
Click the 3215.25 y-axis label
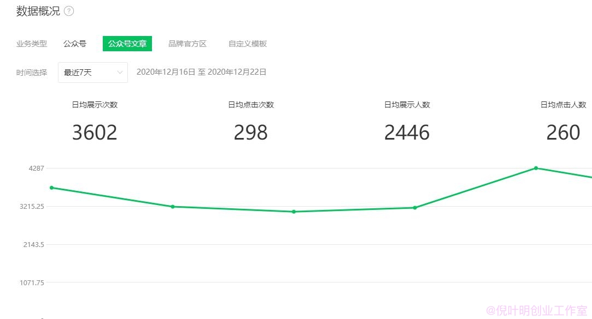[x=32, y=206]
